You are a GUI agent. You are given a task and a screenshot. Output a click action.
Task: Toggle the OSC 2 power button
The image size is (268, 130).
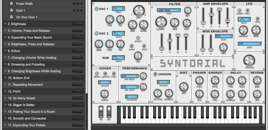point(97,33)
